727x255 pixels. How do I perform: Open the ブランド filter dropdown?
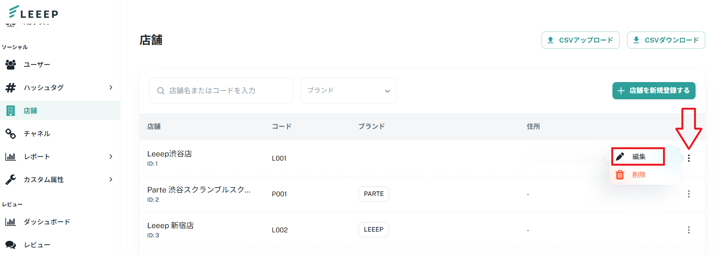point(348,90)
